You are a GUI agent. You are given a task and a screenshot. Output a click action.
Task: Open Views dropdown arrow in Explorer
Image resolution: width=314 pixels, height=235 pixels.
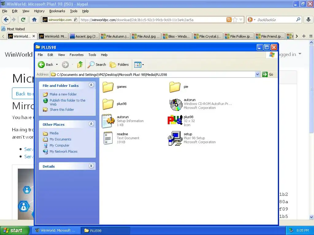coord(143,65)
